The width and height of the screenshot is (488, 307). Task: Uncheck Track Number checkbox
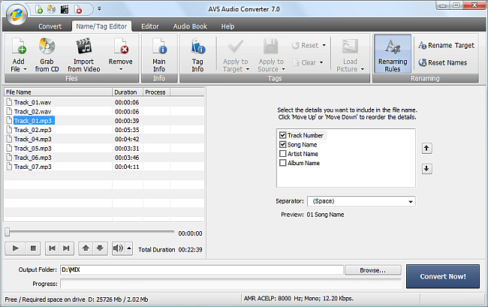coord(282,135)
